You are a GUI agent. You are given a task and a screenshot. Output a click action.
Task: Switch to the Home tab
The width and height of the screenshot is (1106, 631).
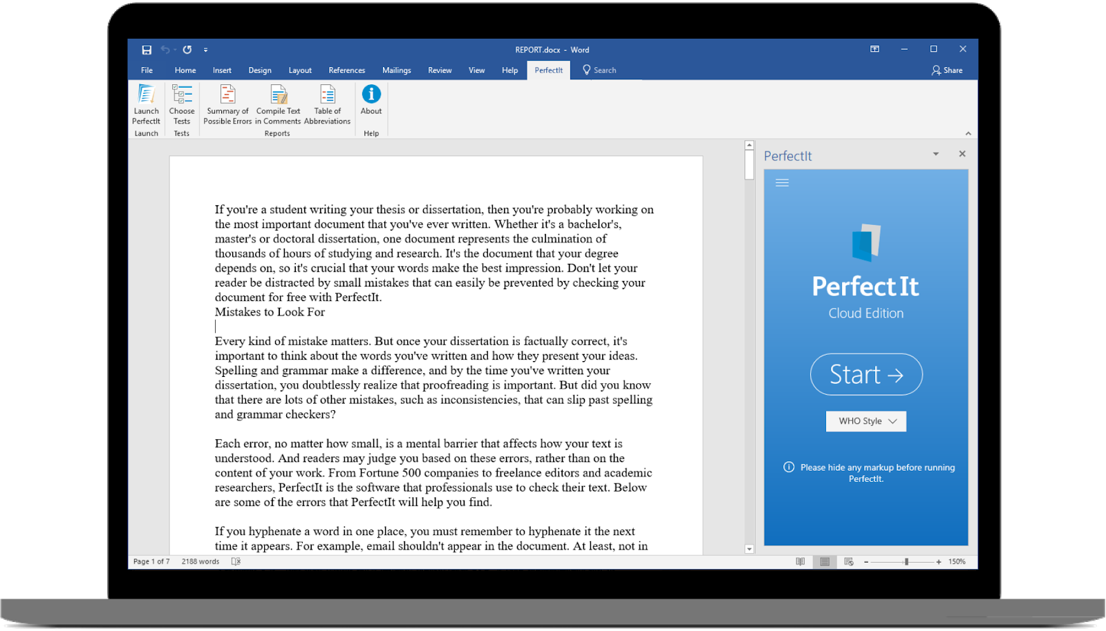click(x=185, y=70)
